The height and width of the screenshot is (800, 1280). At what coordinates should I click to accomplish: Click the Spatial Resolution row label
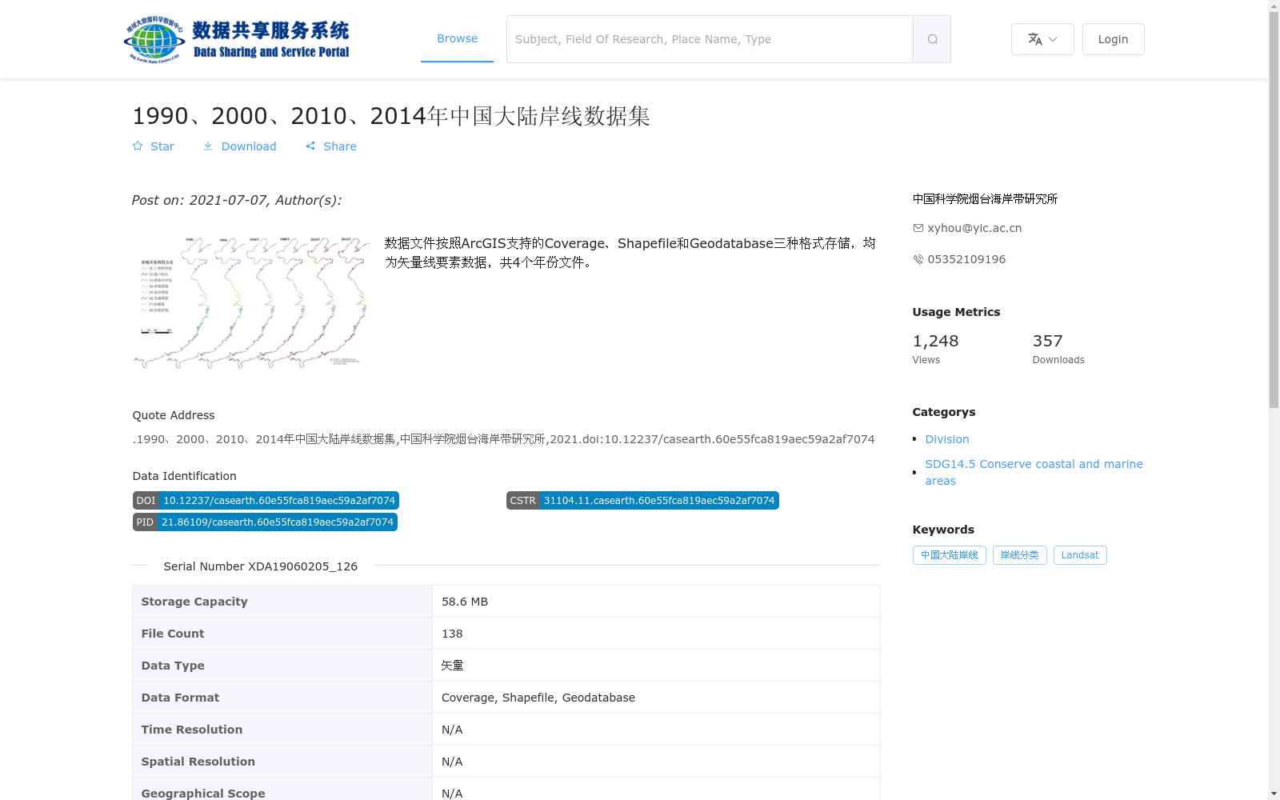[198, 762]
